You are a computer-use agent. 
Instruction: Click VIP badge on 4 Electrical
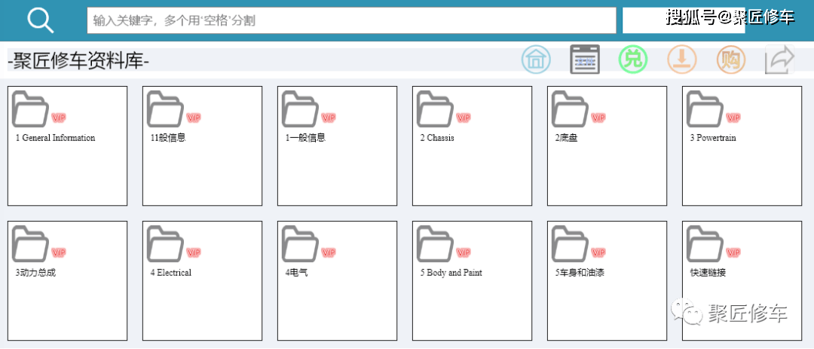click(x=194, y=253)
